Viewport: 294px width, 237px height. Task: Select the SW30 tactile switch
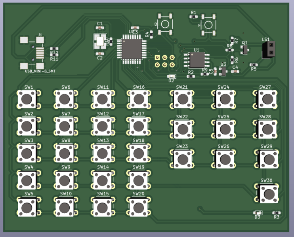tap(269, 193)
